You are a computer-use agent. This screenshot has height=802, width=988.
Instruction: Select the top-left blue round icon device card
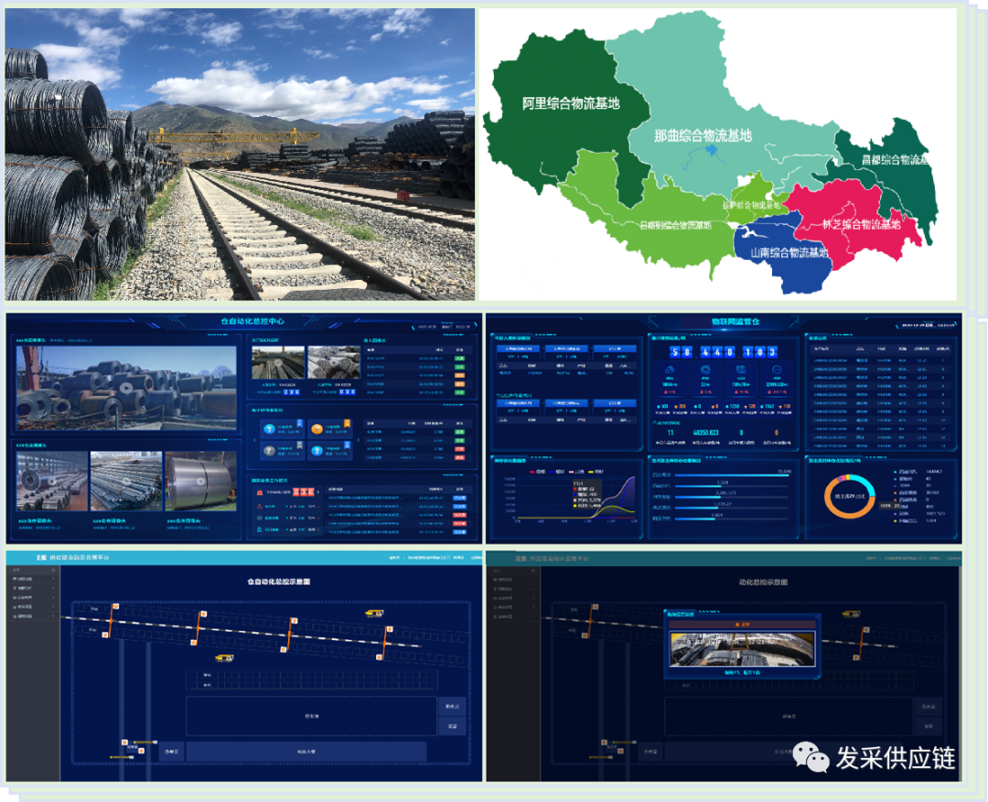pyautogui.click(x=283, y=429)
